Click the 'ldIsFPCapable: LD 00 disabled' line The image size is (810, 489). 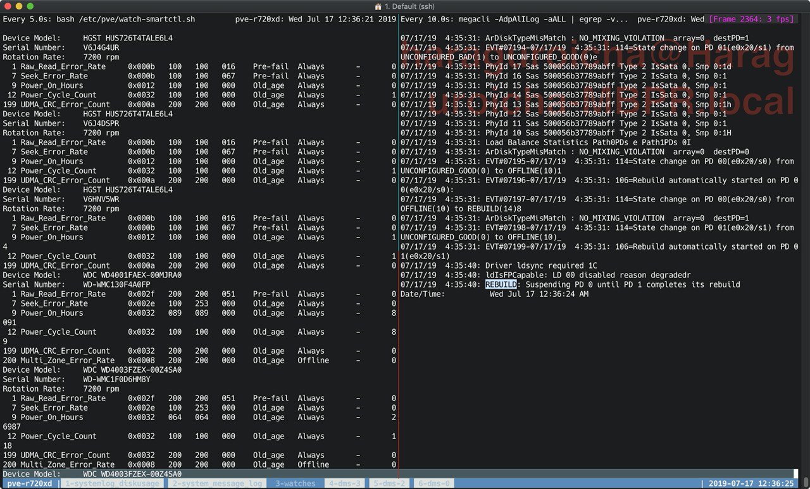point(545,275)
